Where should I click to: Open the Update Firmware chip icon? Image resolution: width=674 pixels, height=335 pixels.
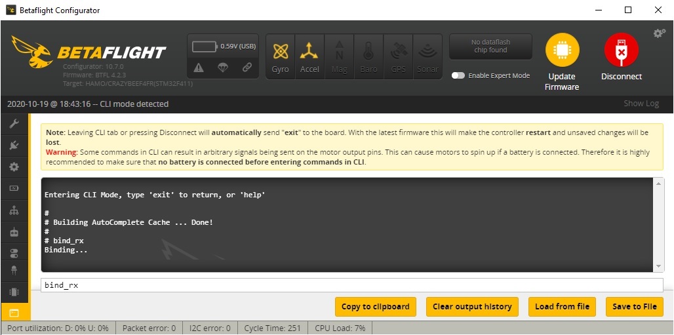(563, 50)
